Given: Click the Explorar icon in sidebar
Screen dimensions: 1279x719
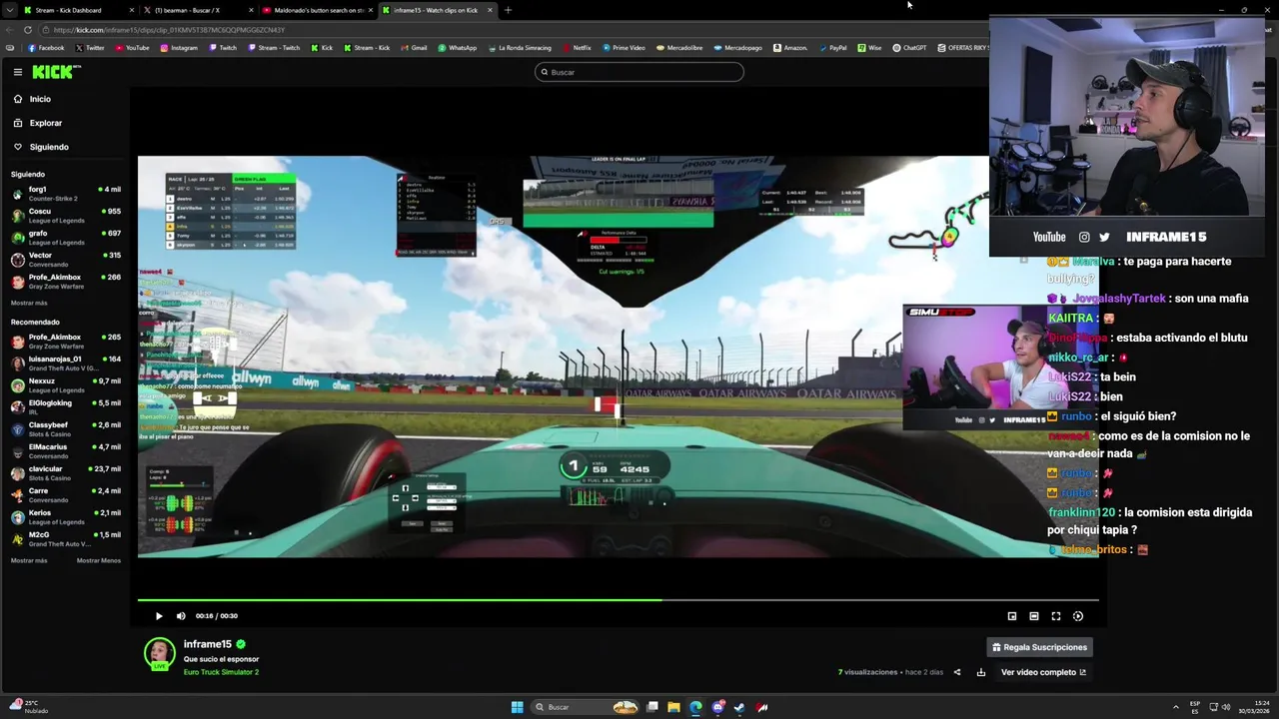Looking at the screenshot, I should (18, 123).
